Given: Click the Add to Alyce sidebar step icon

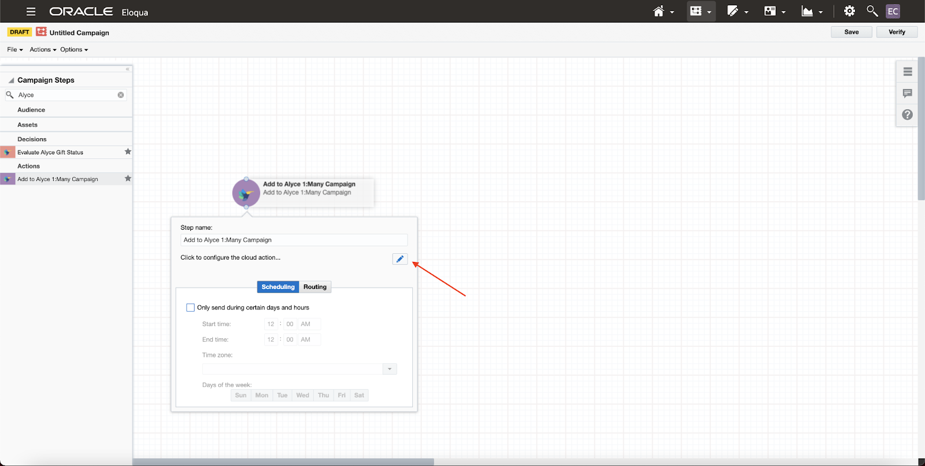Looking at the screenshot, I should click(8, 179).
